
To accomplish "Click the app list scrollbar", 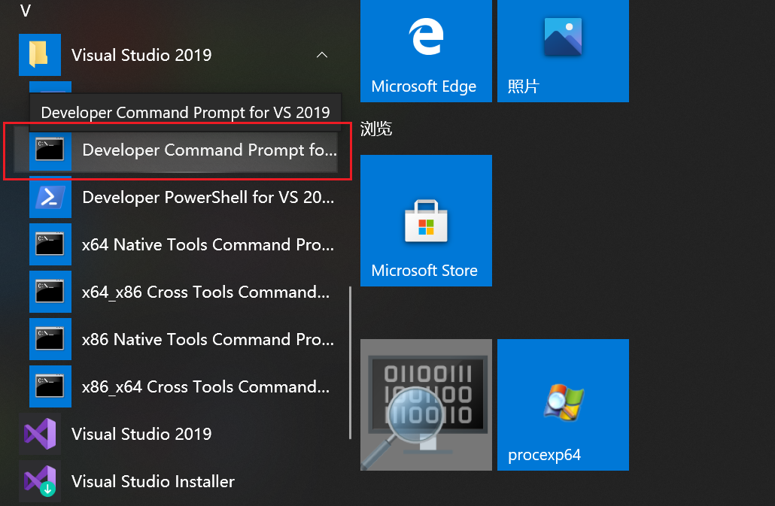I will point(351,361).
